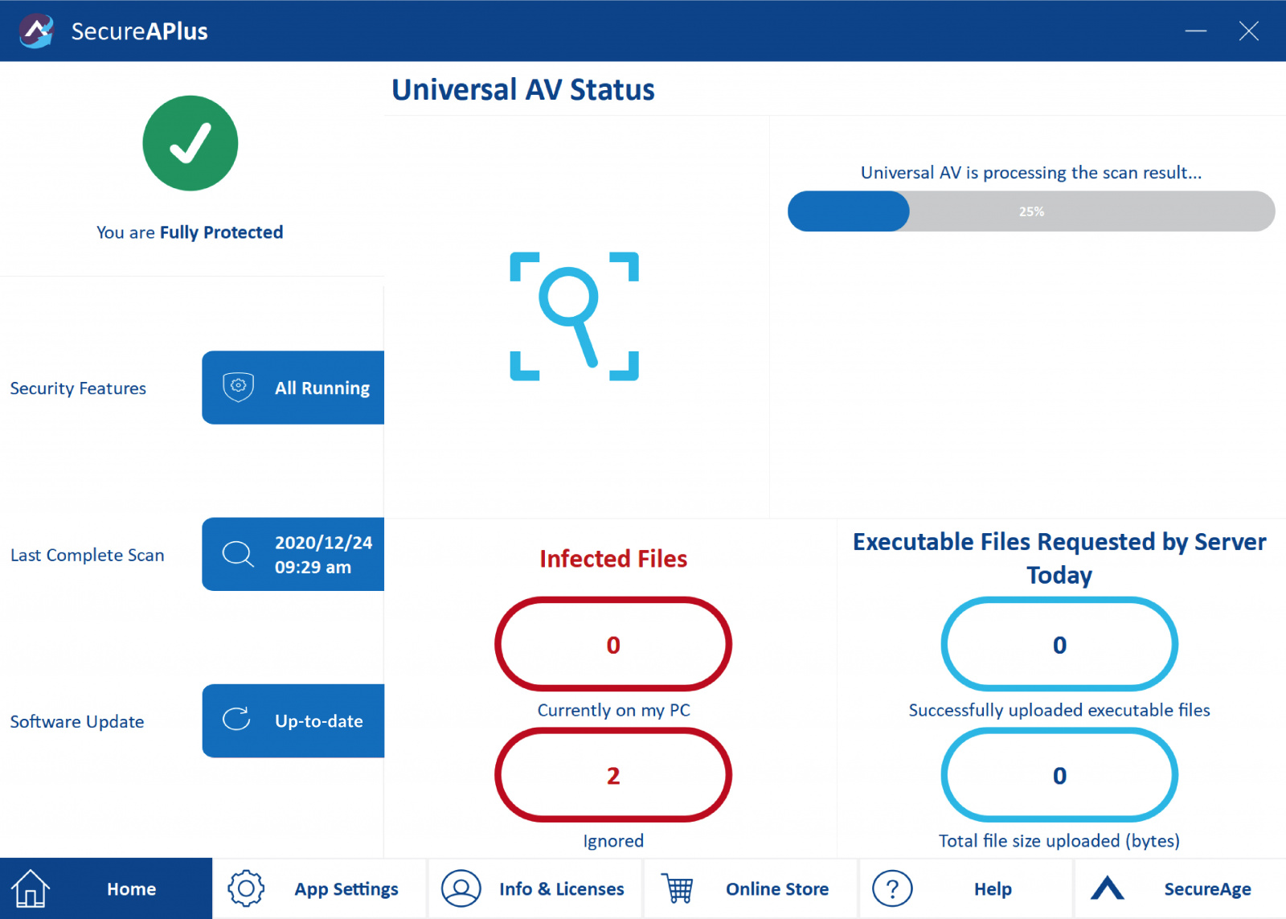Click the refresh icon on Up-to-date button

[236, 720]
